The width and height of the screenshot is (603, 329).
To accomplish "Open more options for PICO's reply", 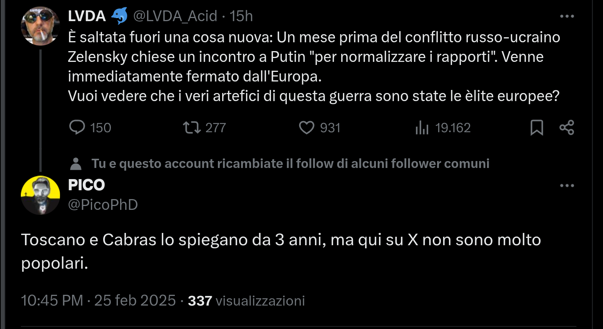I will point(567,185).
